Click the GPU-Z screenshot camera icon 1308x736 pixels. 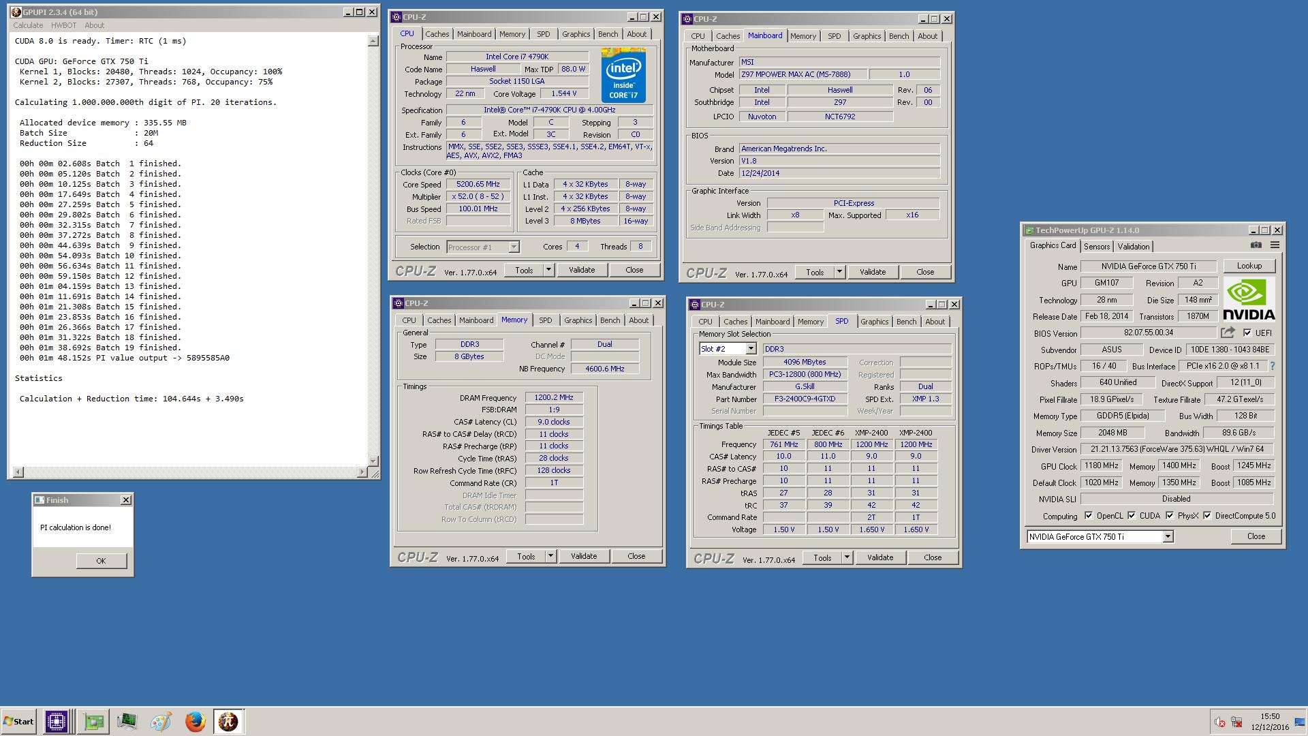click(1256, 245)
